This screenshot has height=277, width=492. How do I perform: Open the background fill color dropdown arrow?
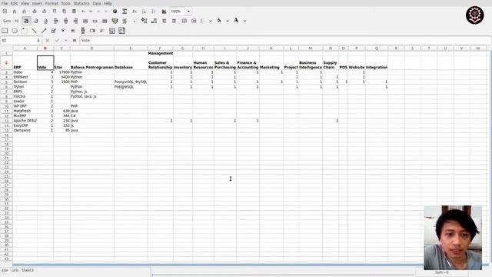228,21
